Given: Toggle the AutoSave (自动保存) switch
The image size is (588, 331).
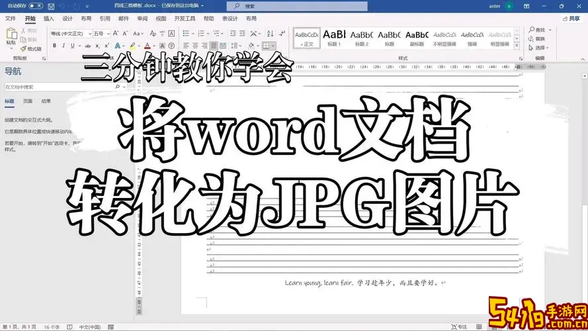Looking at the screenshot, I should 36,6.
